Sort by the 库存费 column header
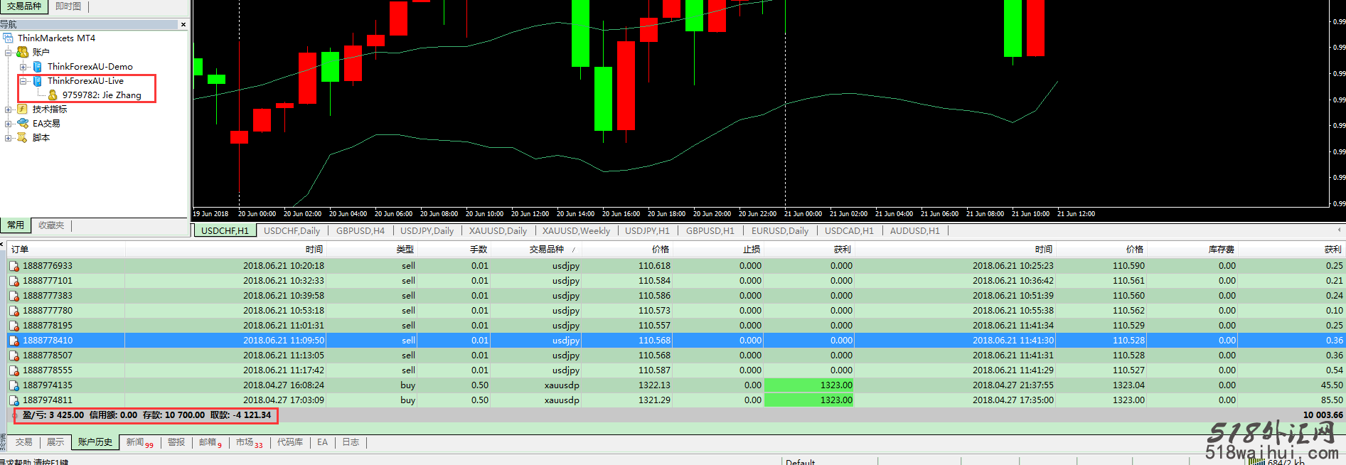The height and width of the screenshot is (465, 1346). (1192, 250)
